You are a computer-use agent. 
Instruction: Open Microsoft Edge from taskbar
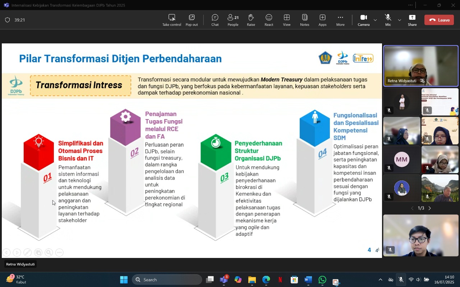click(266, 279)
